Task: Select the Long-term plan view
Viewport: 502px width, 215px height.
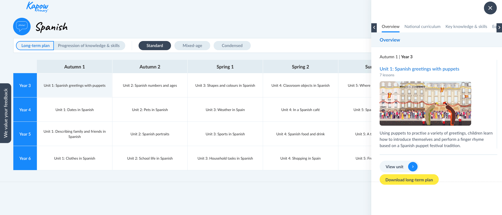Action: 35,45
